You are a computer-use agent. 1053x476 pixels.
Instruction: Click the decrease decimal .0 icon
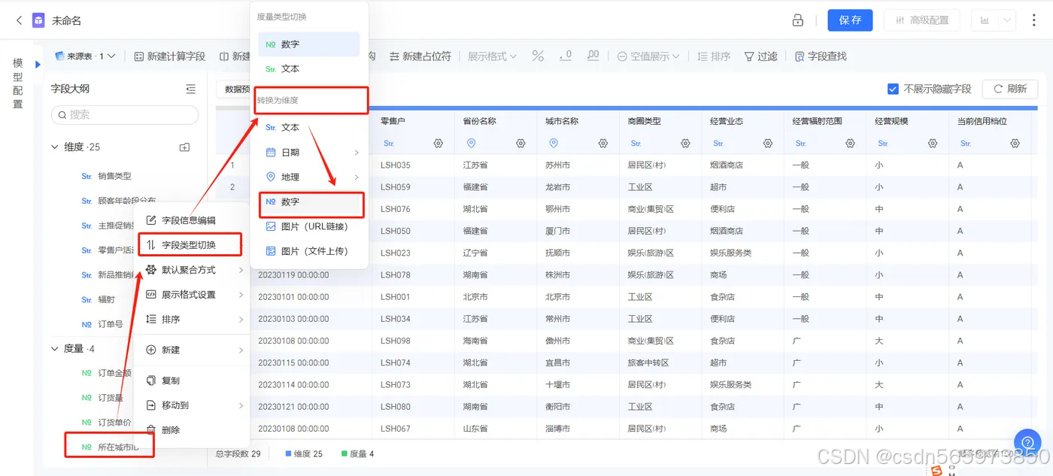(565, 56)
